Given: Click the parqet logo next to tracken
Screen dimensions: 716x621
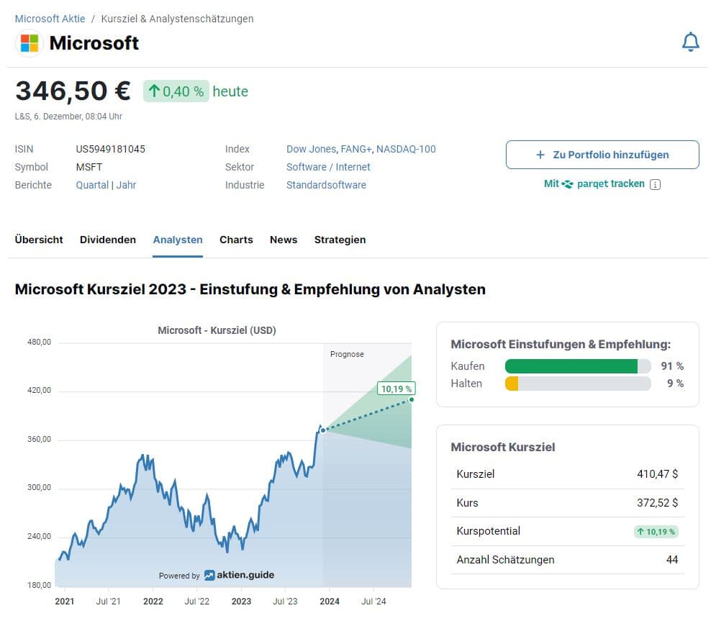Looking at the screenshot, I should click(x=568, y=183).
